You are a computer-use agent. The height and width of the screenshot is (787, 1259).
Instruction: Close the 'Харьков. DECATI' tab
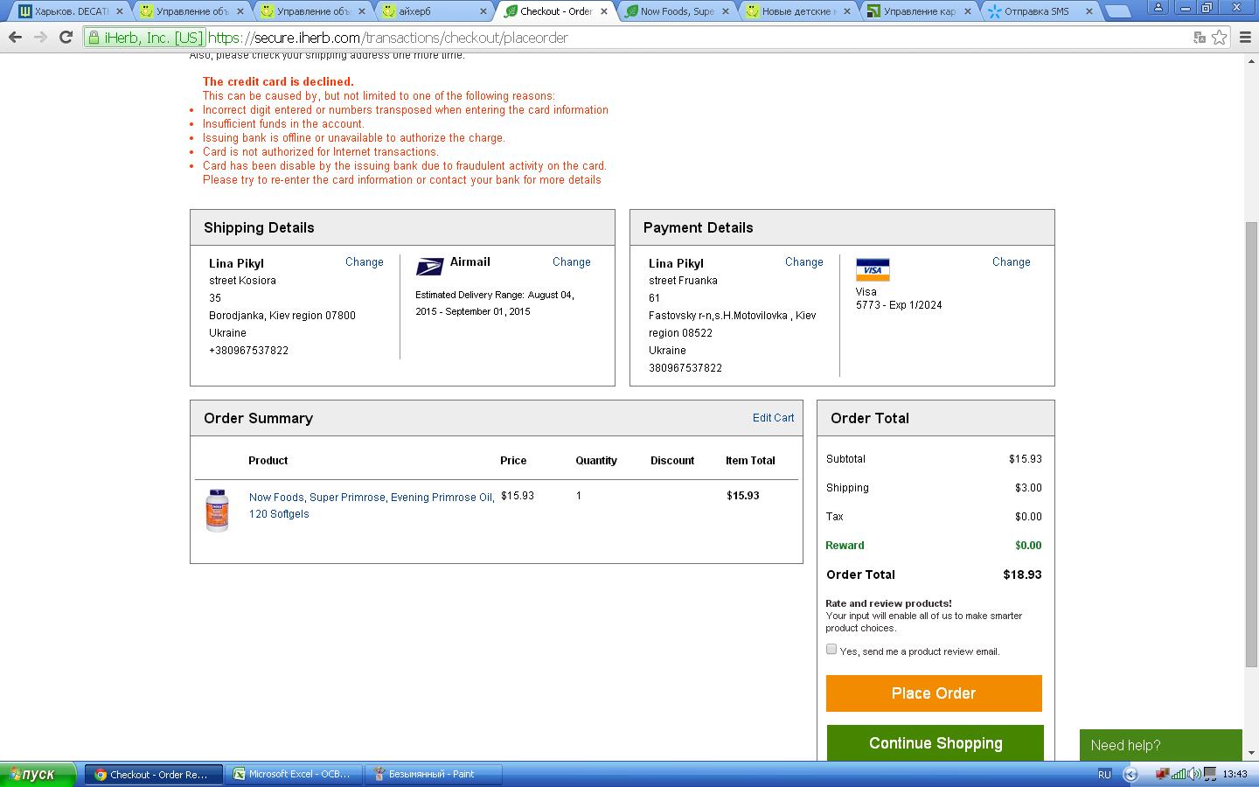[120, 11]
